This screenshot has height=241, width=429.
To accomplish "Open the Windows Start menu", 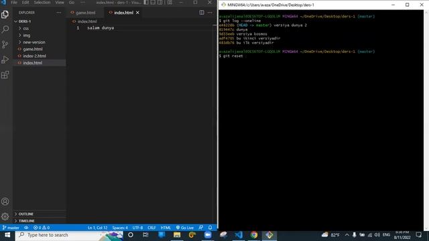I will [7, 235].
